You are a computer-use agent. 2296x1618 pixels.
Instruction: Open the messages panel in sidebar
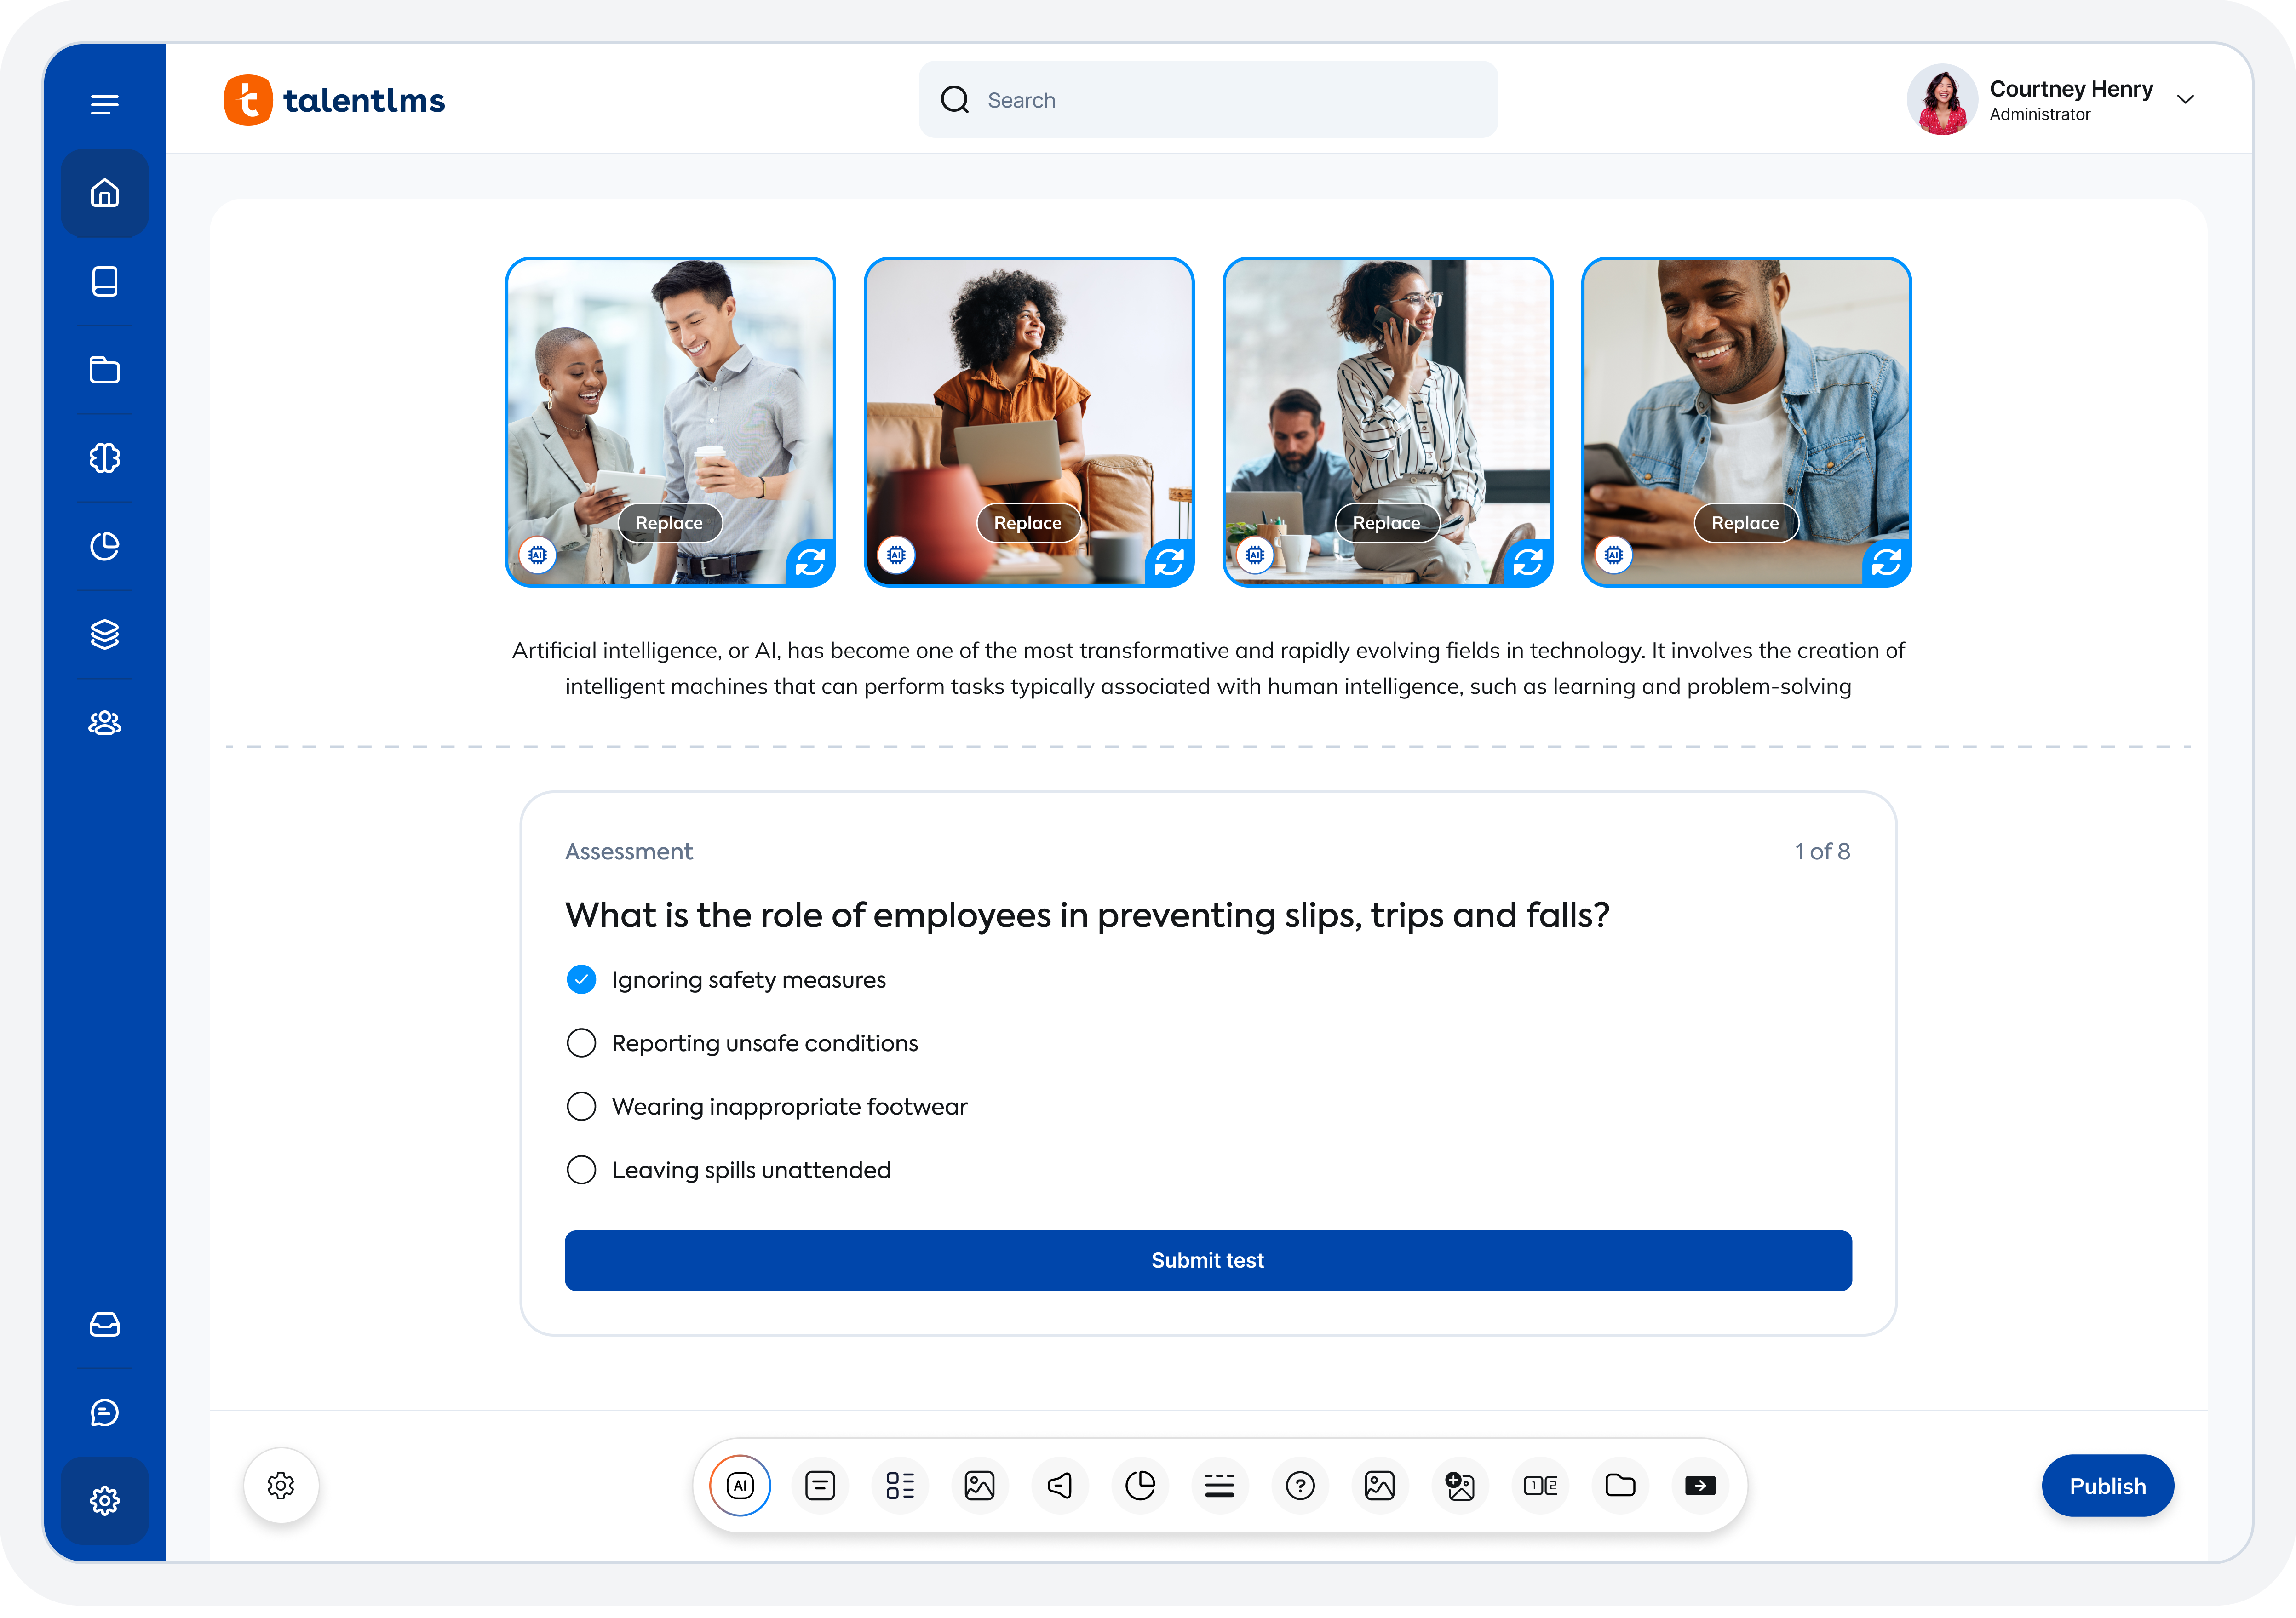pos(105,1412)
